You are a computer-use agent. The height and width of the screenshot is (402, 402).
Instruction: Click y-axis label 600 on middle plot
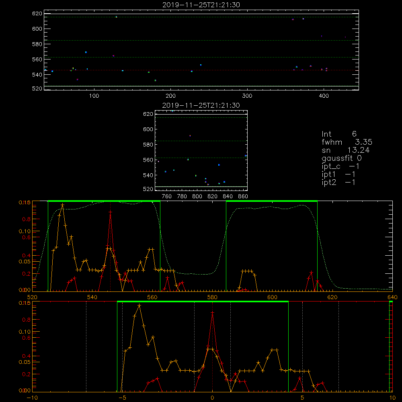pos(148,129)
